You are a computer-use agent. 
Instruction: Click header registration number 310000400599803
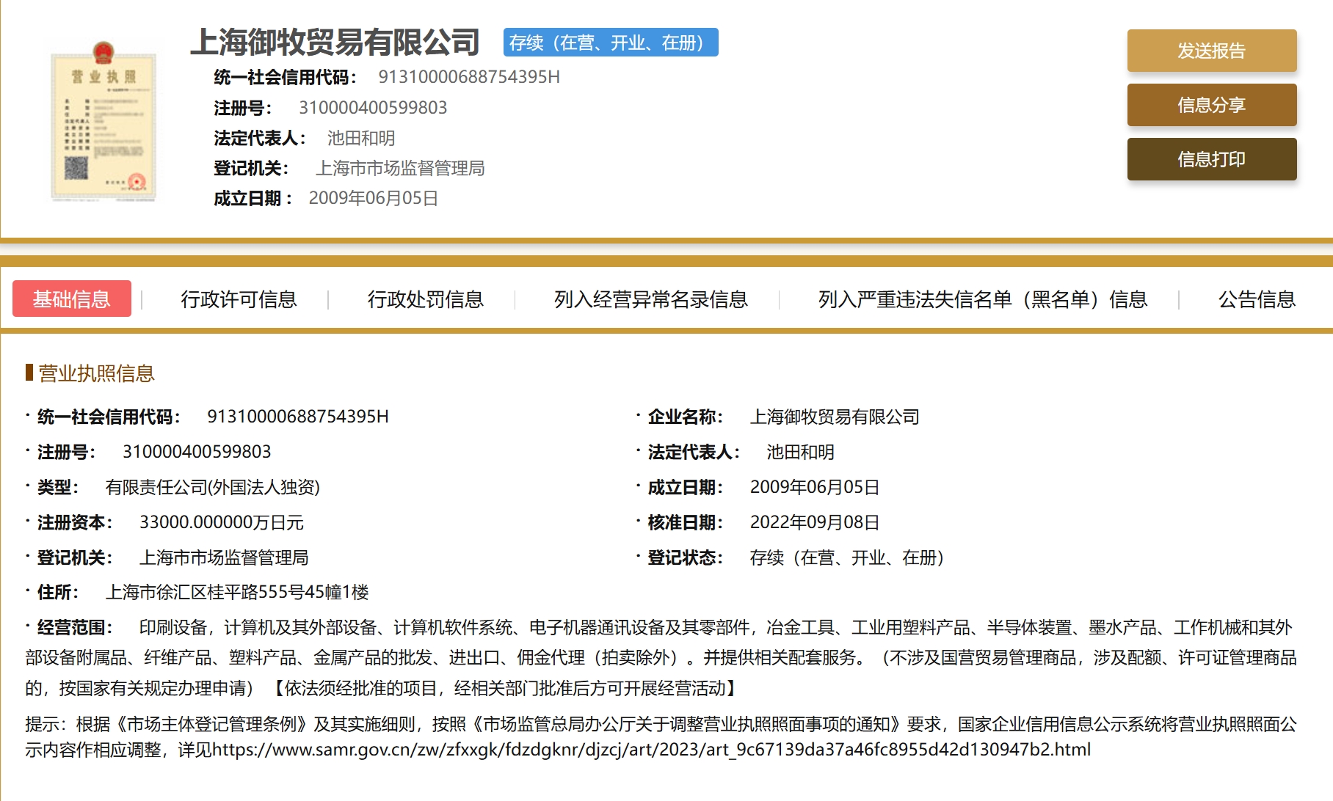373,108
